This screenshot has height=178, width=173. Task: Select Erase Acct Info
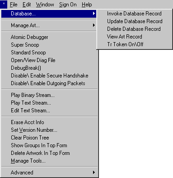tap(28, 122)
